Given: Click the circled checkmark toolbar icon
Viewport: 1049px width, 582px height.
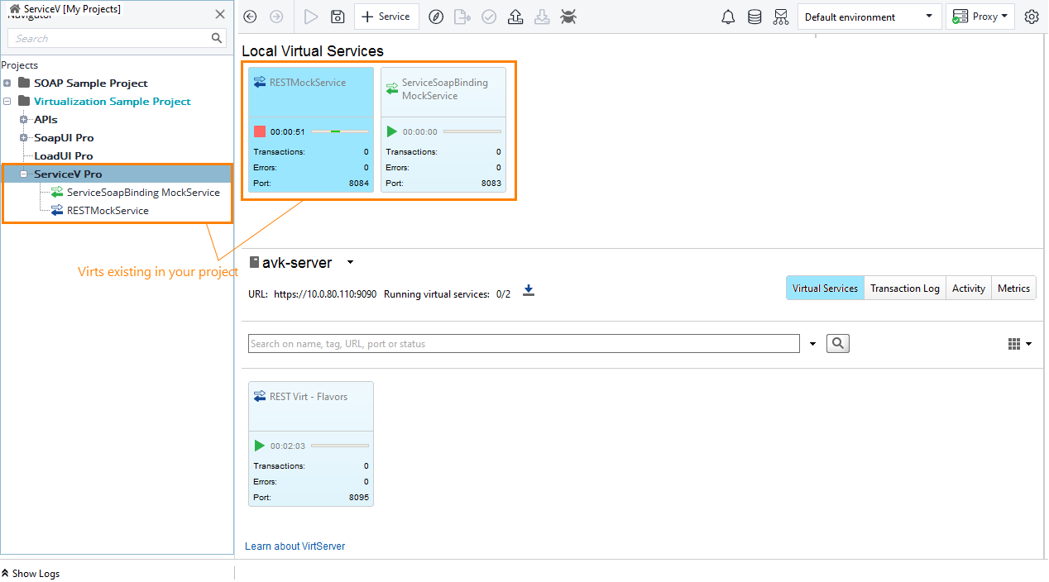Looking at the screenshot, I should [x=489, y=17].
